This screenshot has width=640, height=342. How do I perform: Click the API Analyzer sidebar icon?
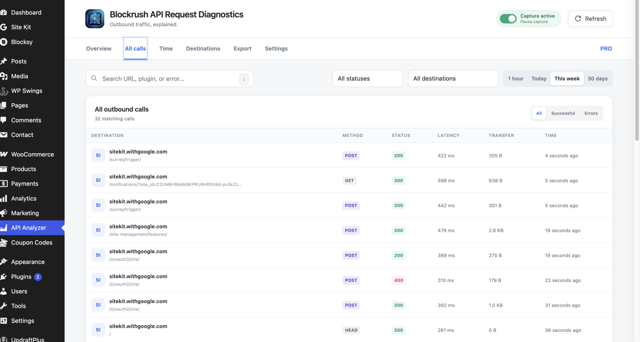click(4, 228)
